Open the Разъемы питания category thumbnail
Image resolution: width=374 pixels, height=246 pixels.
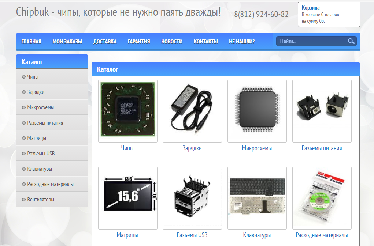[x=322, y=110]
